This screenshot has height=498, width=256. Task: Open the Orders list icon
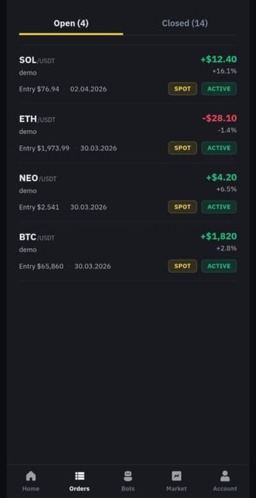tap(79, 476)
